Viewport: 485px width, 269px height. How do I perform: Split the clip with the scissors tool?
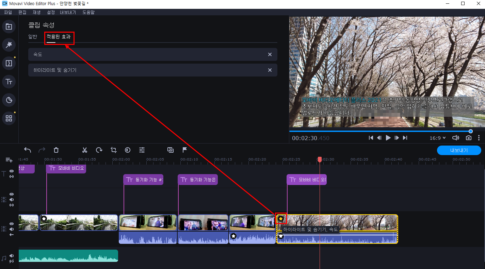(85, 150)
